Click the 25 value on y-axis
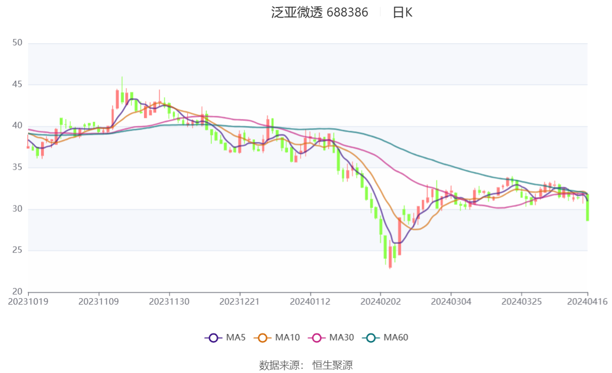This screenshot has height=373, width=612. click(x=17, y=250)
